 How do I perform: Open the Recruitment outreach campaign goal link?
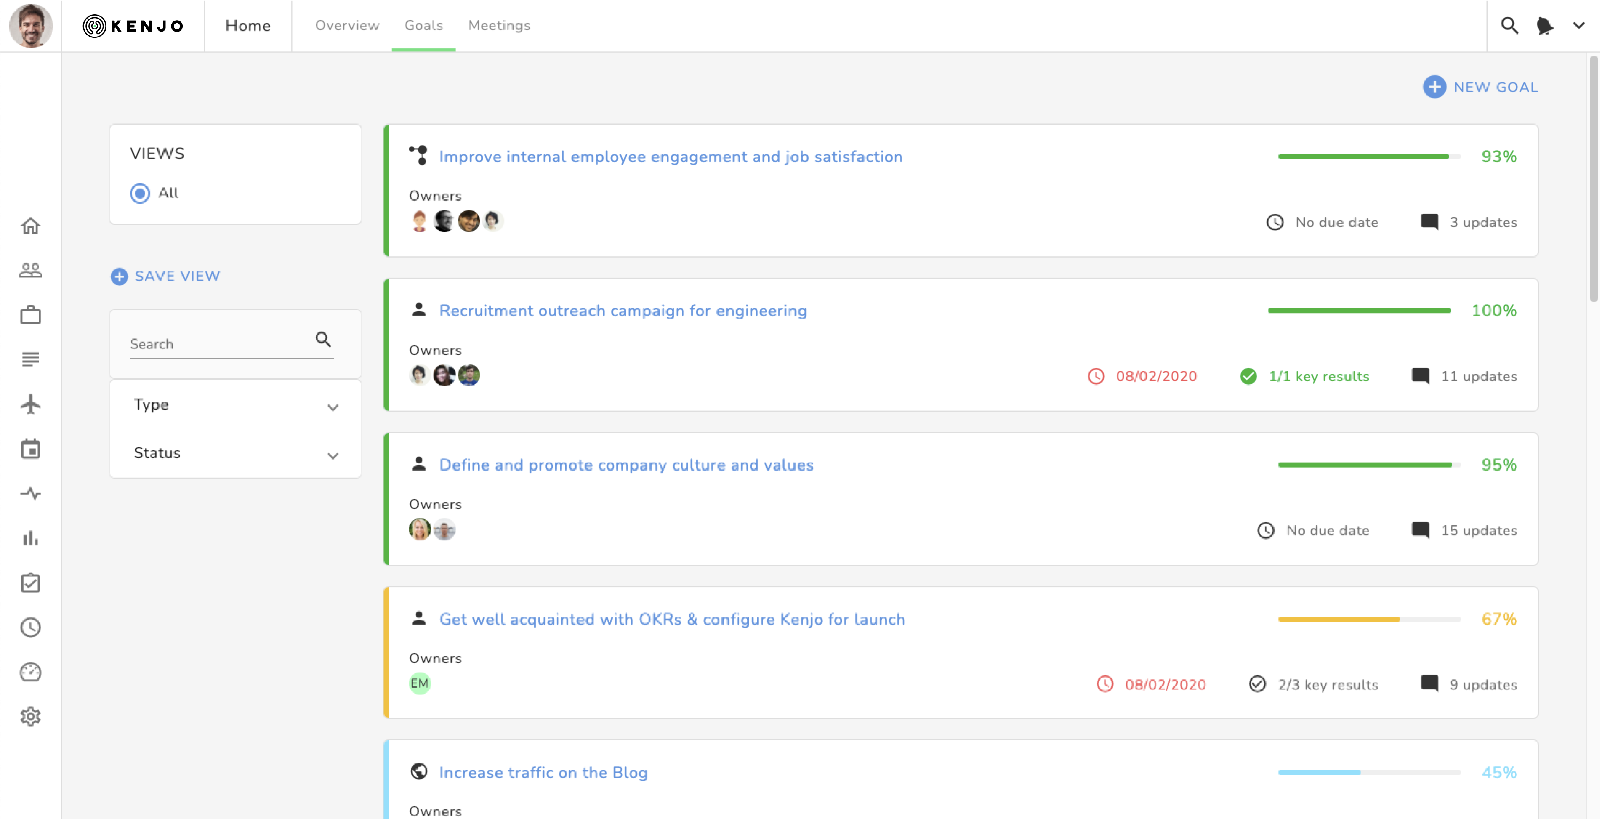coord(623,311)
